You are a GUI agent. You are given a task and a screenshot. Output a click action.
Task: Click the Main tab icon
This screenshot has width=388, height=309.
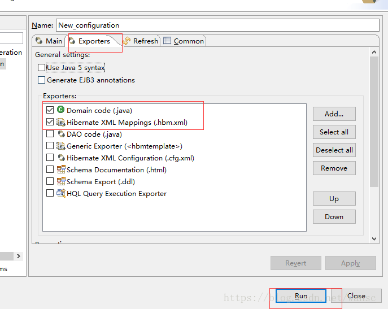pyautogui.click(x=39, y=41)
